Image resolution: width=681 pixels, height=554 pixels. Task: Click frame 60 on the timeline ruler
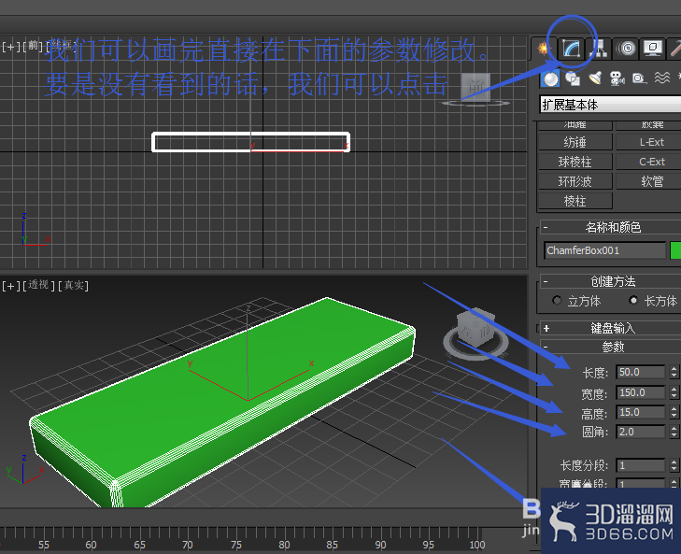[91, 545]
